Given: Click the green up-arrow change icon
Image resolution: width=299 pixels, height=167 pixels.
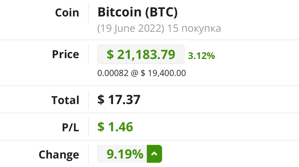Looking at the screenshot, I should [x=154, y=154].
